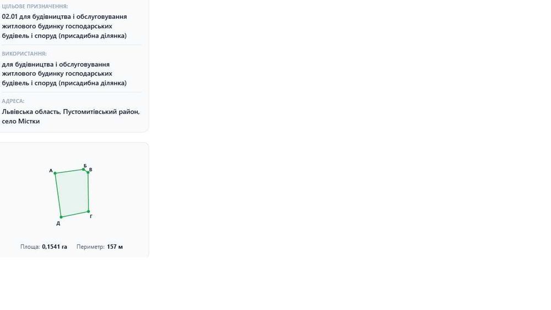
Task: Click vertex point А on the parcel outline
Action: click(x=55, y=173)
